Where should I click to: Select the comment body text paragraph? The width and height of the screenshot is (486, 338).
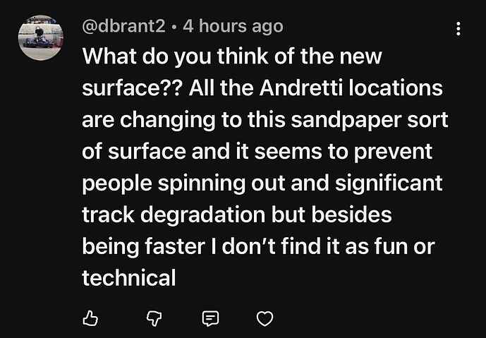point(265,167)
